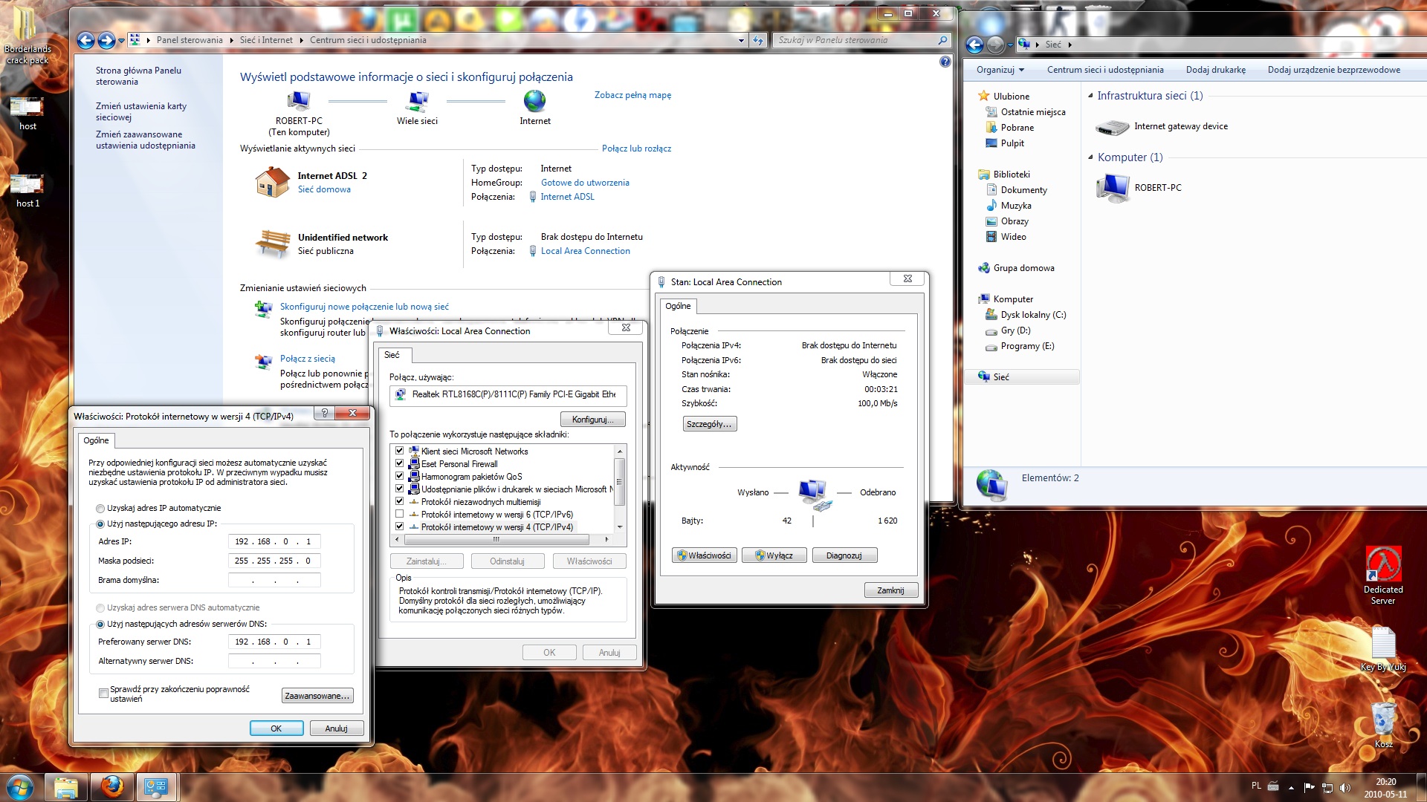The height and width of the screenshot is (802, 1427).
Task: Select Ogólne tab in Stan dialog
Action: pos(678,306)
